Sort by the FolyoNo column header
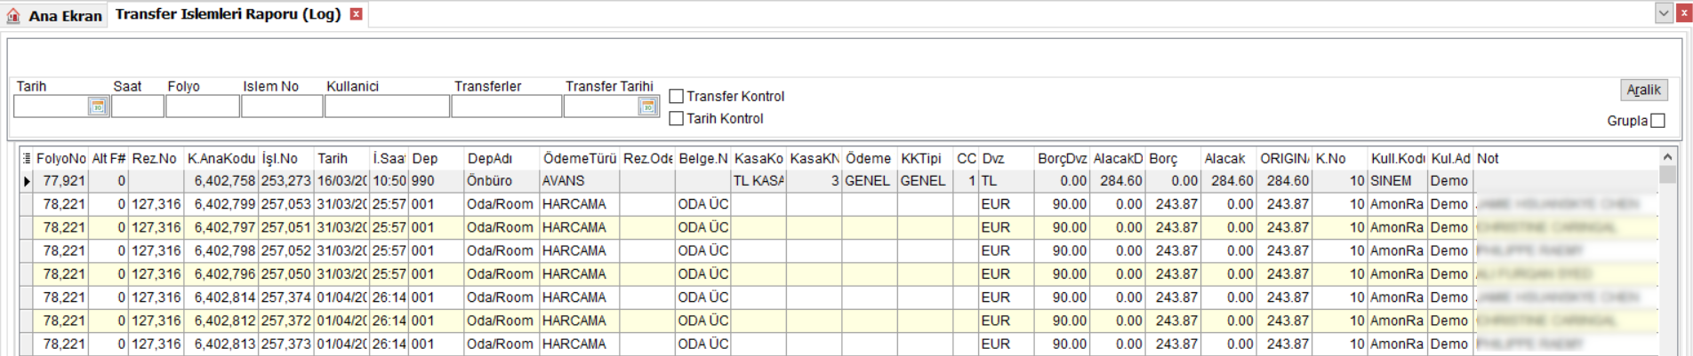Viewport: 1693px width, 356px height. click(61, 158)
